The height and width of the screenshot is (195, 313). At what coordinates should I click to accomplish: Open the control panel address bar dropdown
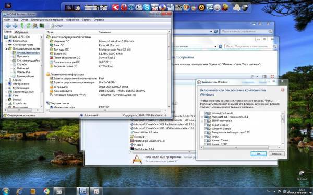point(211,31)
